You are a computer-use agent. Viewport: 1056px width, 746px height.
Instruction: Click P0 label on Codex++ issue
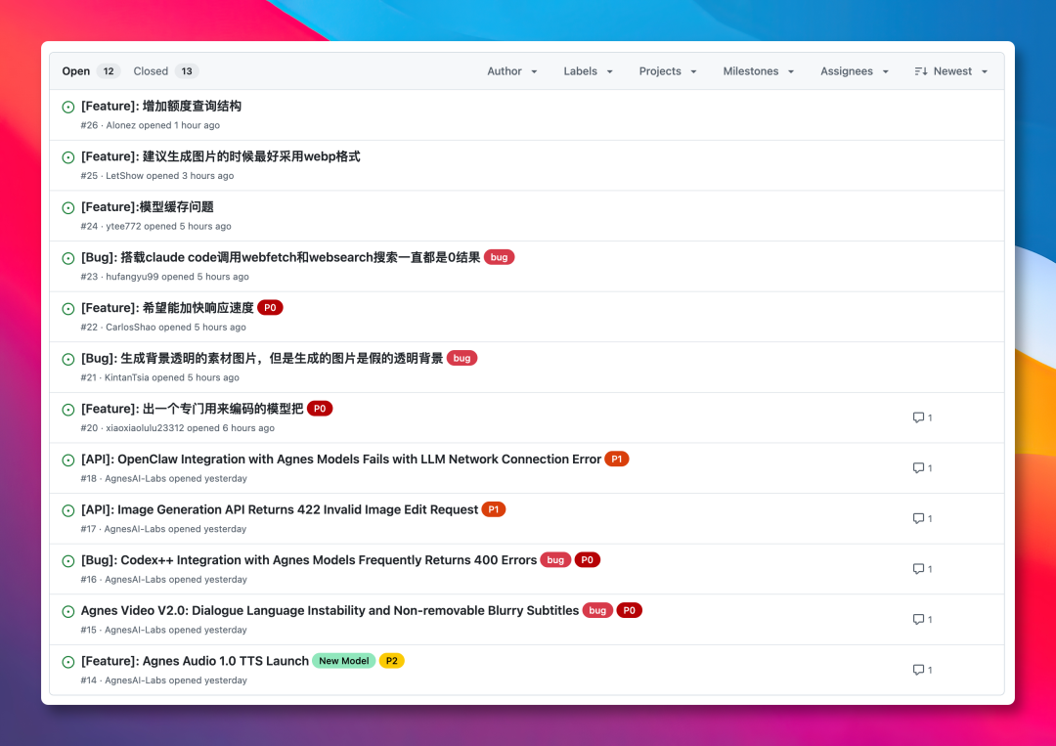[x=588, y=560]
